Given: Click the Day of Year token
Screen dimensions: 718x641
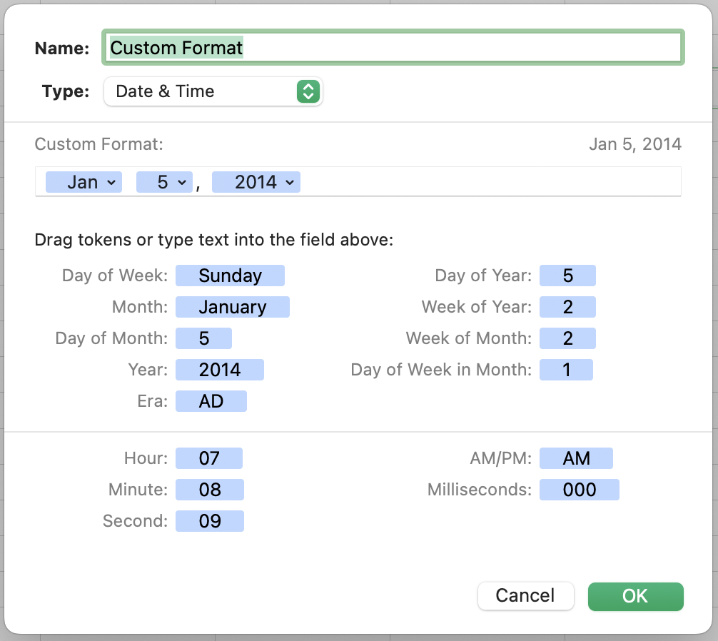Looking at the screenshot, I should [x=567, y=276].
